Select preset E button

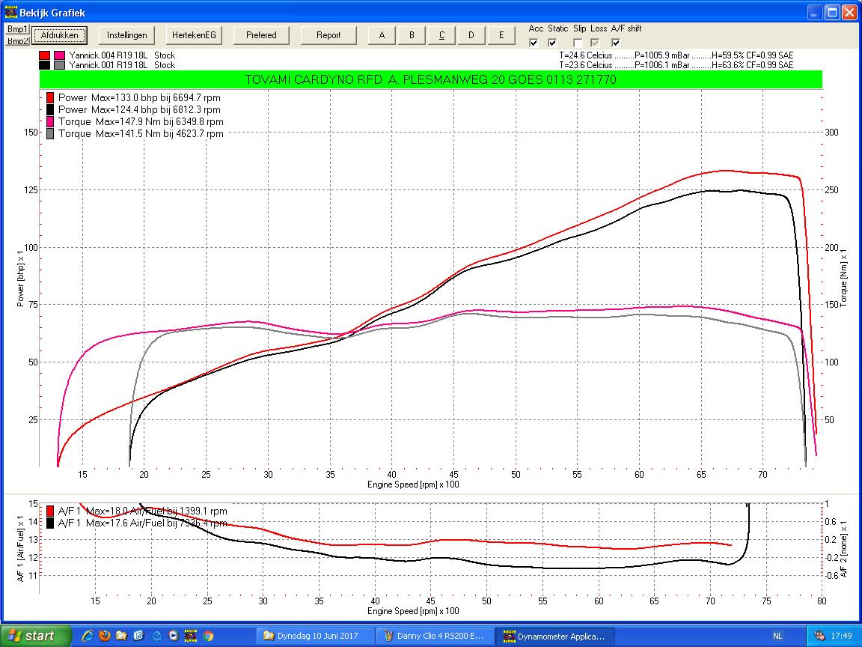501,35
